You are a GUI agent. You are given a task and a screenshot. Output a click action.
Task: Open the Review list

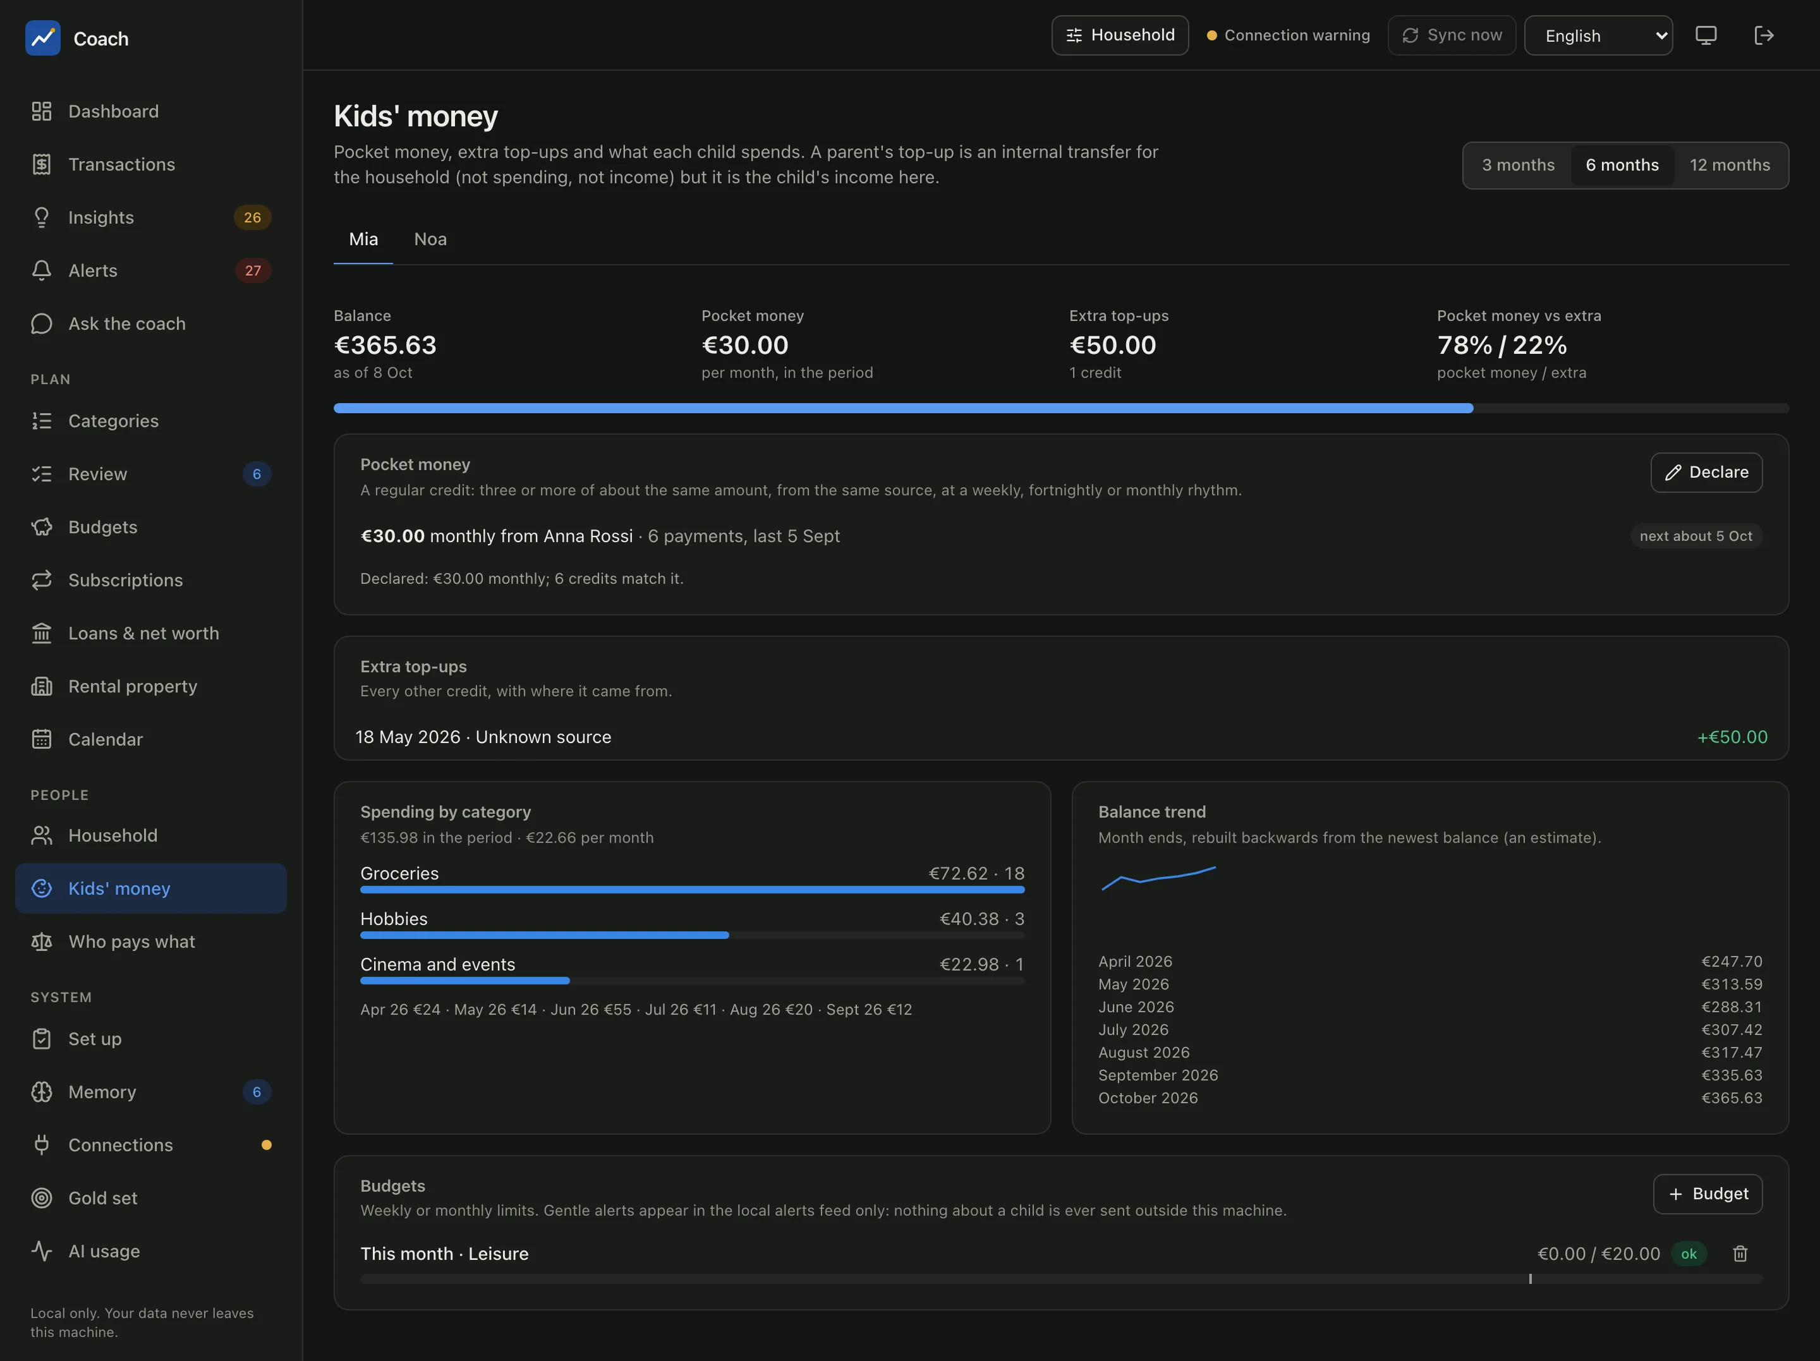(x=150, y=474)
